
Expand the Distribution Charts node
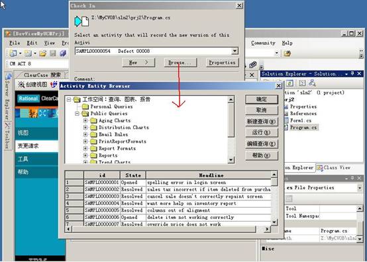pyautogui.click(x=85, y=128)
